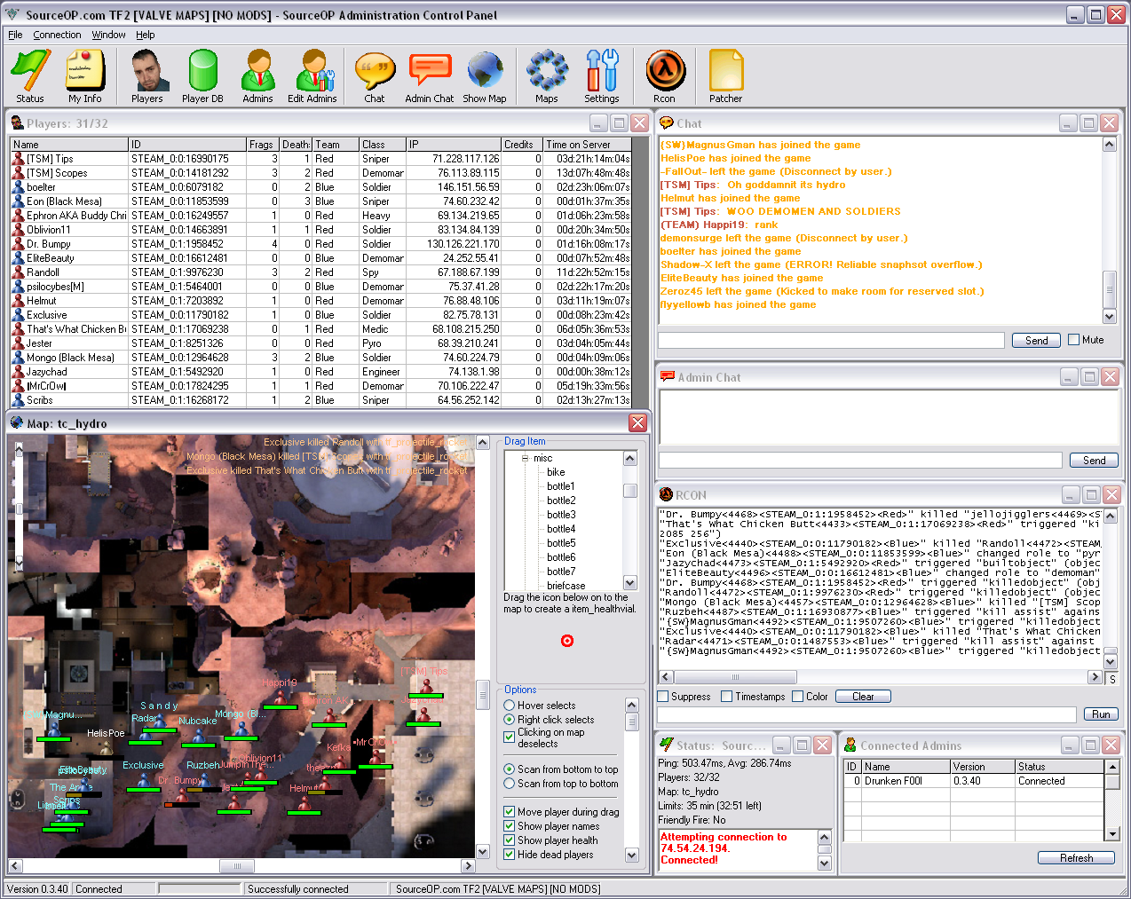1131x899 pixels.
Task: Sort the player list by Class column
Action: coord(382,145)
